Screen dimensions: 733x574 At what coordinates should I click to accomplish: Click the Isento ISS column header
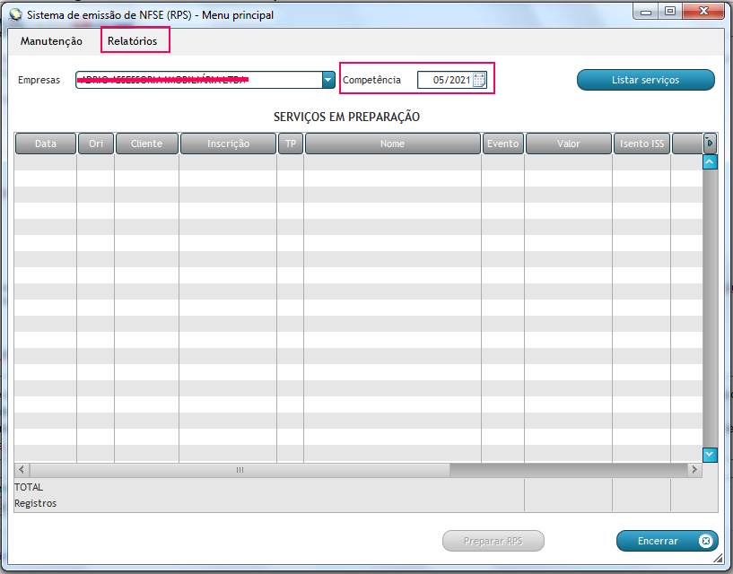click(641, 143)
